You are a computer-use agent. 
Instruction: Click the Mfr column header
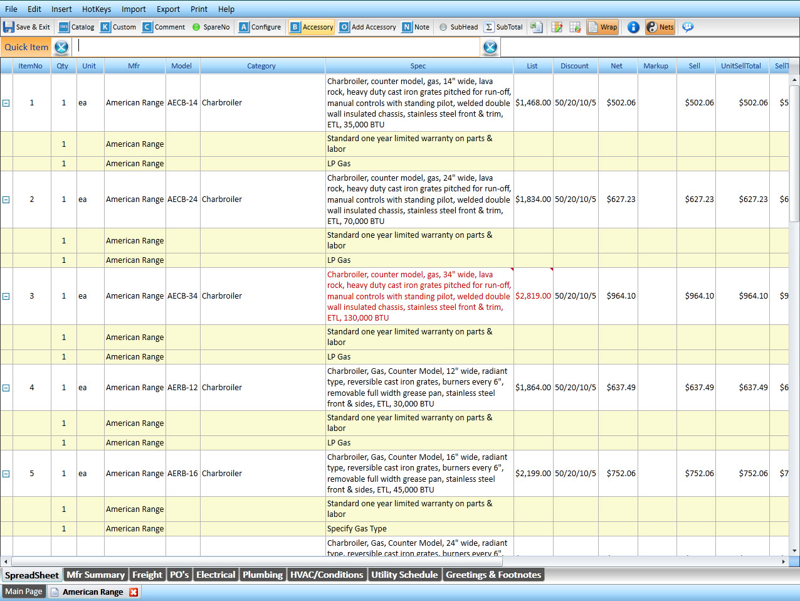(134, 66)
